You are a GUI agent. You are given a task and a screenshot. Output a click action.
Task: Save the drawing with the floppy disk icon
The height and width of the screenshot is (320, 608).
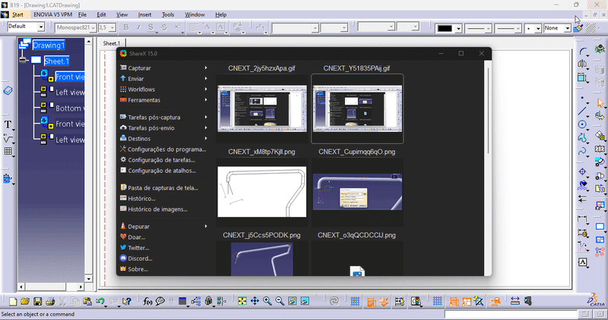(x=37, y=302)
